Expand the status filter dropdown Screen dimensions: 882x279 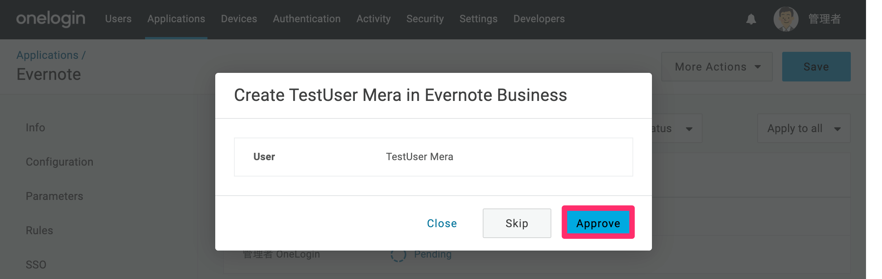click(x=677, y=128)
